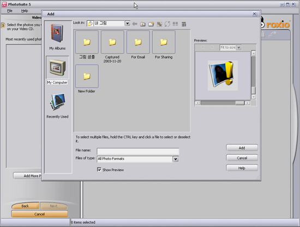
Task: Click the preview scroll right arrow
Action: pyautogui.click(x=248, y=103)
